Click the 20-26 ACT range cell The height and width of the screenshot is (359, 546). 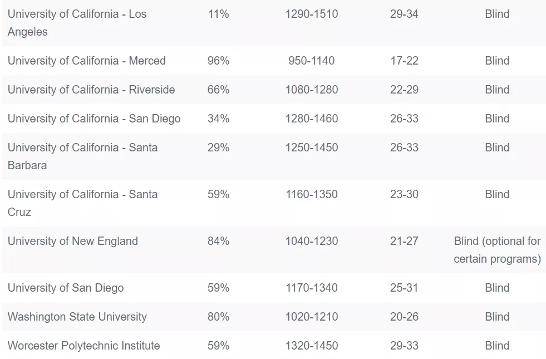(x=404, y=317)
